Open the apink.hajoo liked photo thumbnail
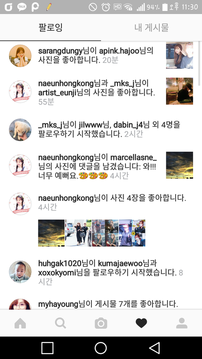The height and width of the screenshot is (359, 202). pyautogui.click(x=180, y=55)
